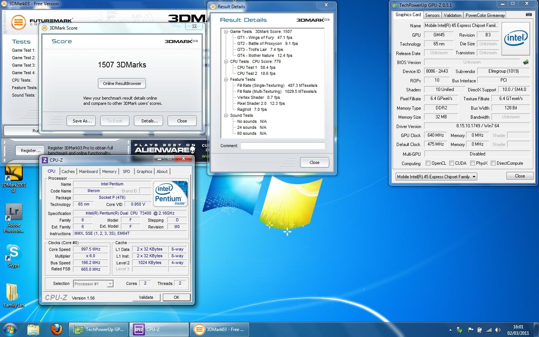Image resolution: width=539 pixels, height=337 pixels.
Task: Select the Pixel Shader 2.0 result row
Action: click(261, 103)
